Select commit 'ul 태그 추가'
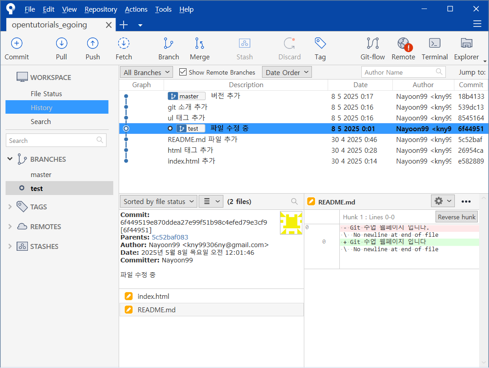The width and height of the screenshot is (489, 368). pos(303,118)
